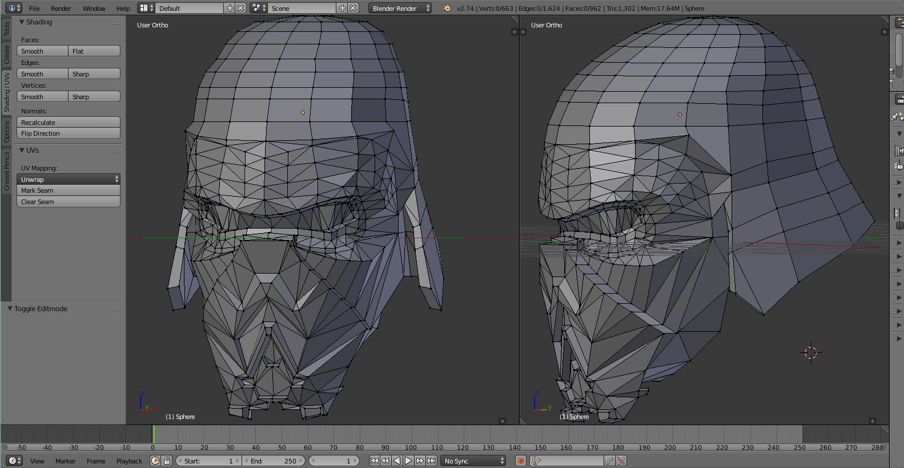
Task: Open the timeline View menu
Action: tap(37, 461)
